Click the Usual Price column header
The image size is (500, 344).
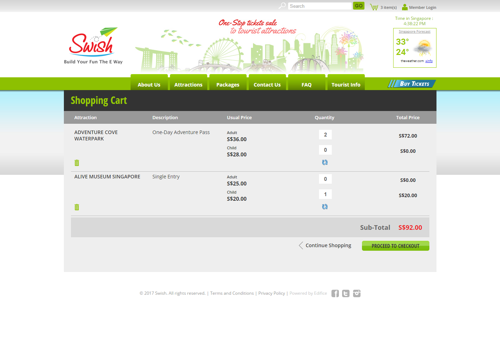click(239, 117)
